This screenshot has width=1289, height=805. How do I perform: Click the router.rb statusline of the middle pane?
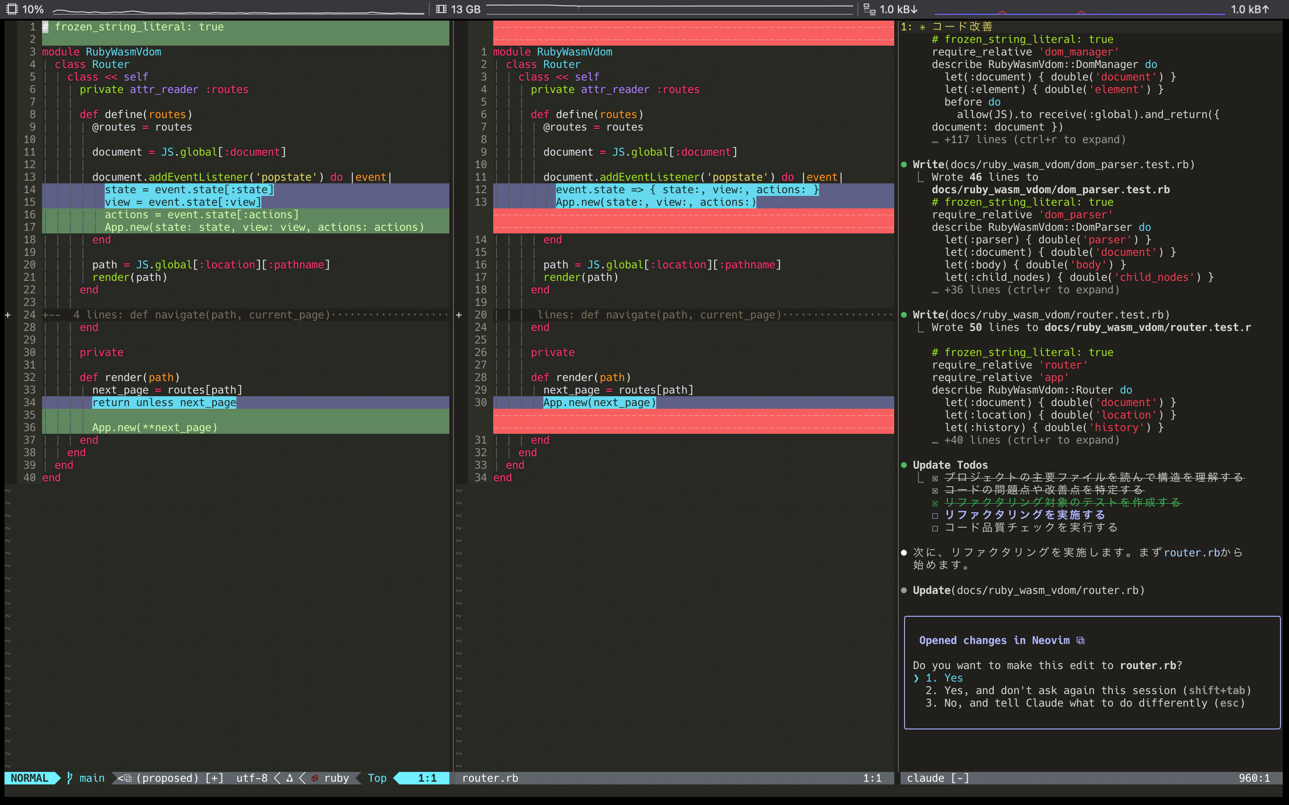[x=674, y=778]
